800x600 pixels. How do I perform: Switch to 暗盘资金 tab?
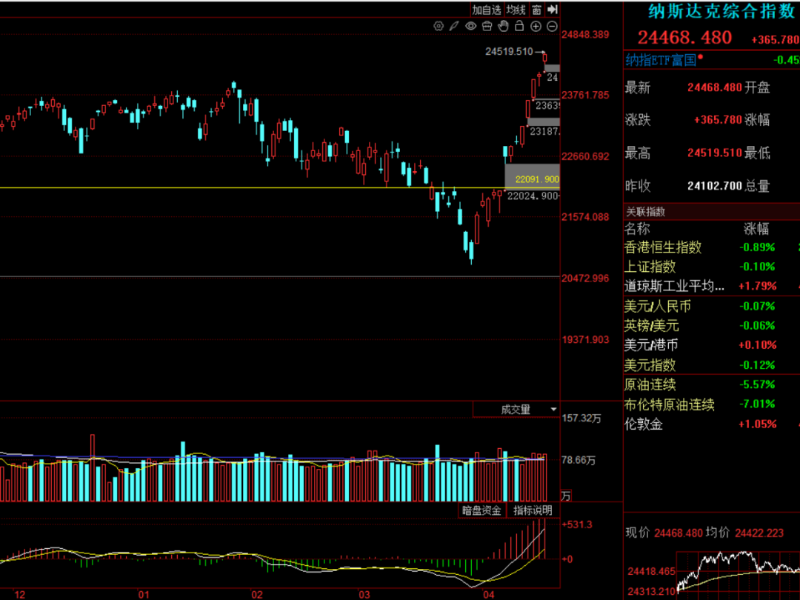click(481, 510)
